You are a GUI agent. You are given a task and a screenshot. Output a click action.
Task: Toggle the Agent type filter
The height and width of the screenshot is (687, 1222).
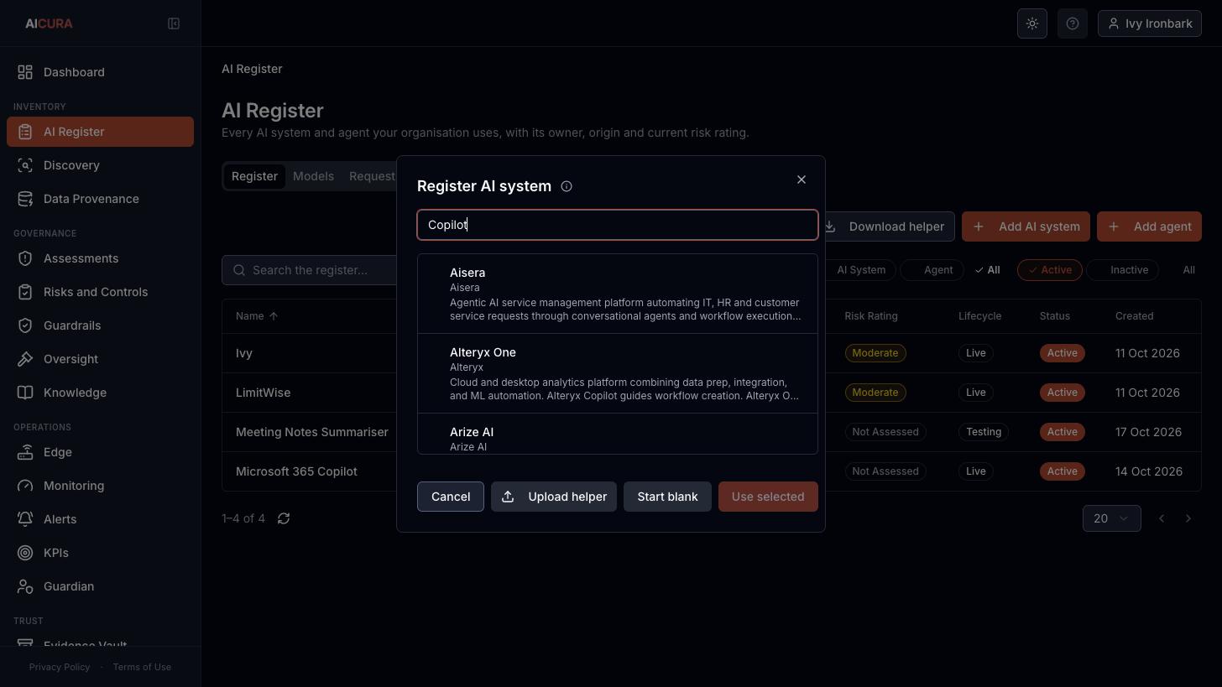932,270
